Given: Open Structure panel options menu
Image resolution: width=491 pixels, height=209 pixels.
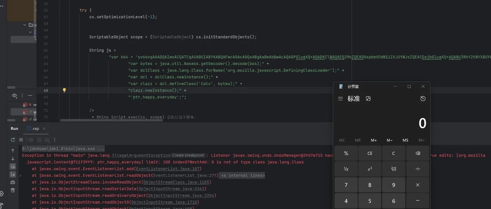Looking at the screenshot, I should [22, 95].
